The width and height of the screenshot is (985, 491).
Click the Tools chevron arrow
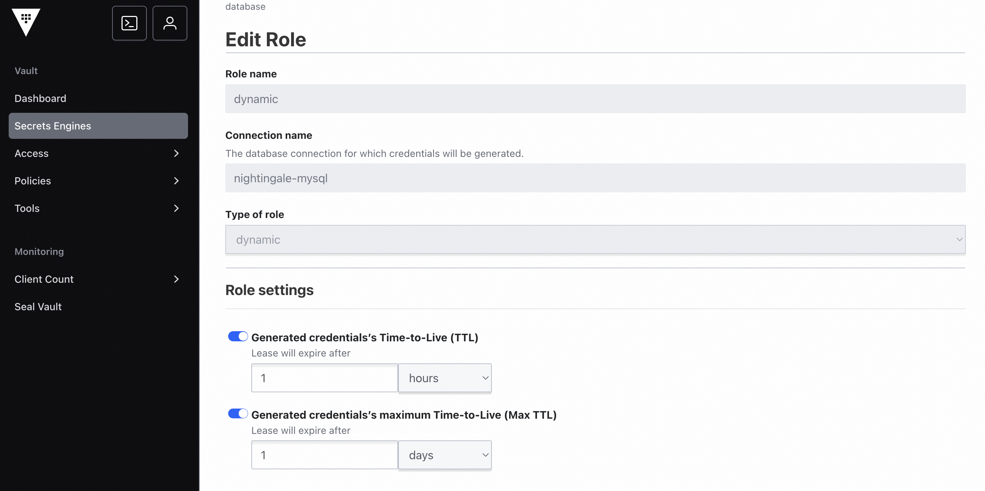(176, 208)
